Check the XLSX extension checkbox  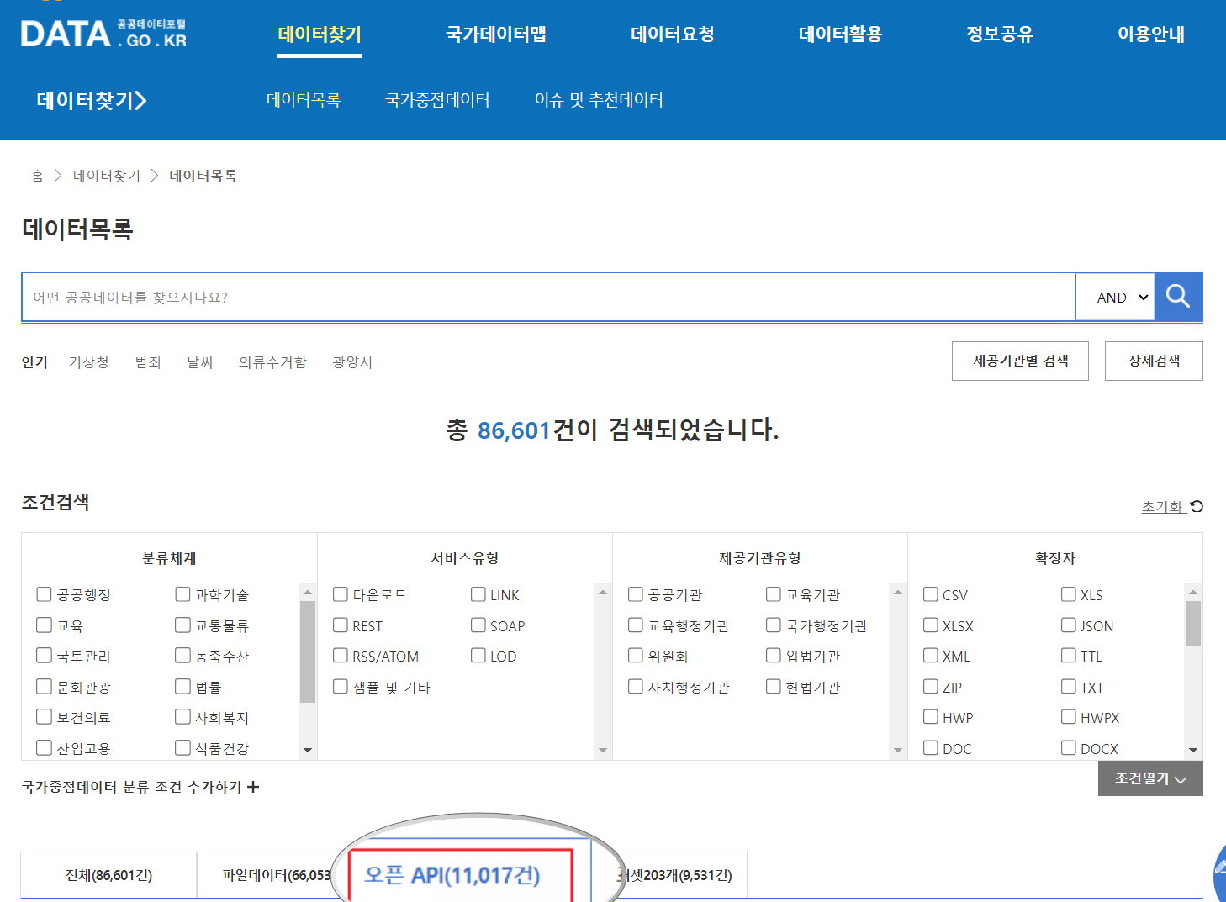point(931,625)
